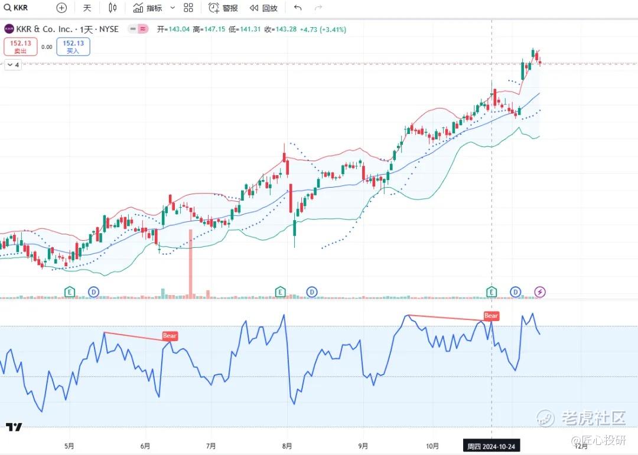
Task: Click the 周四 2024-10-24 date label
Action: pyautogui.click(x=491, y=446)
